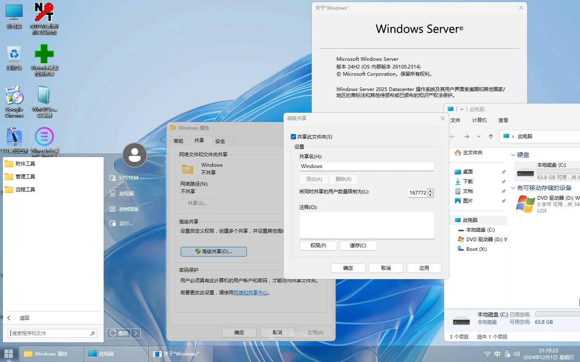
Task: Switch to the 共享 tab in Windows 属性
Action: [199, 141]
